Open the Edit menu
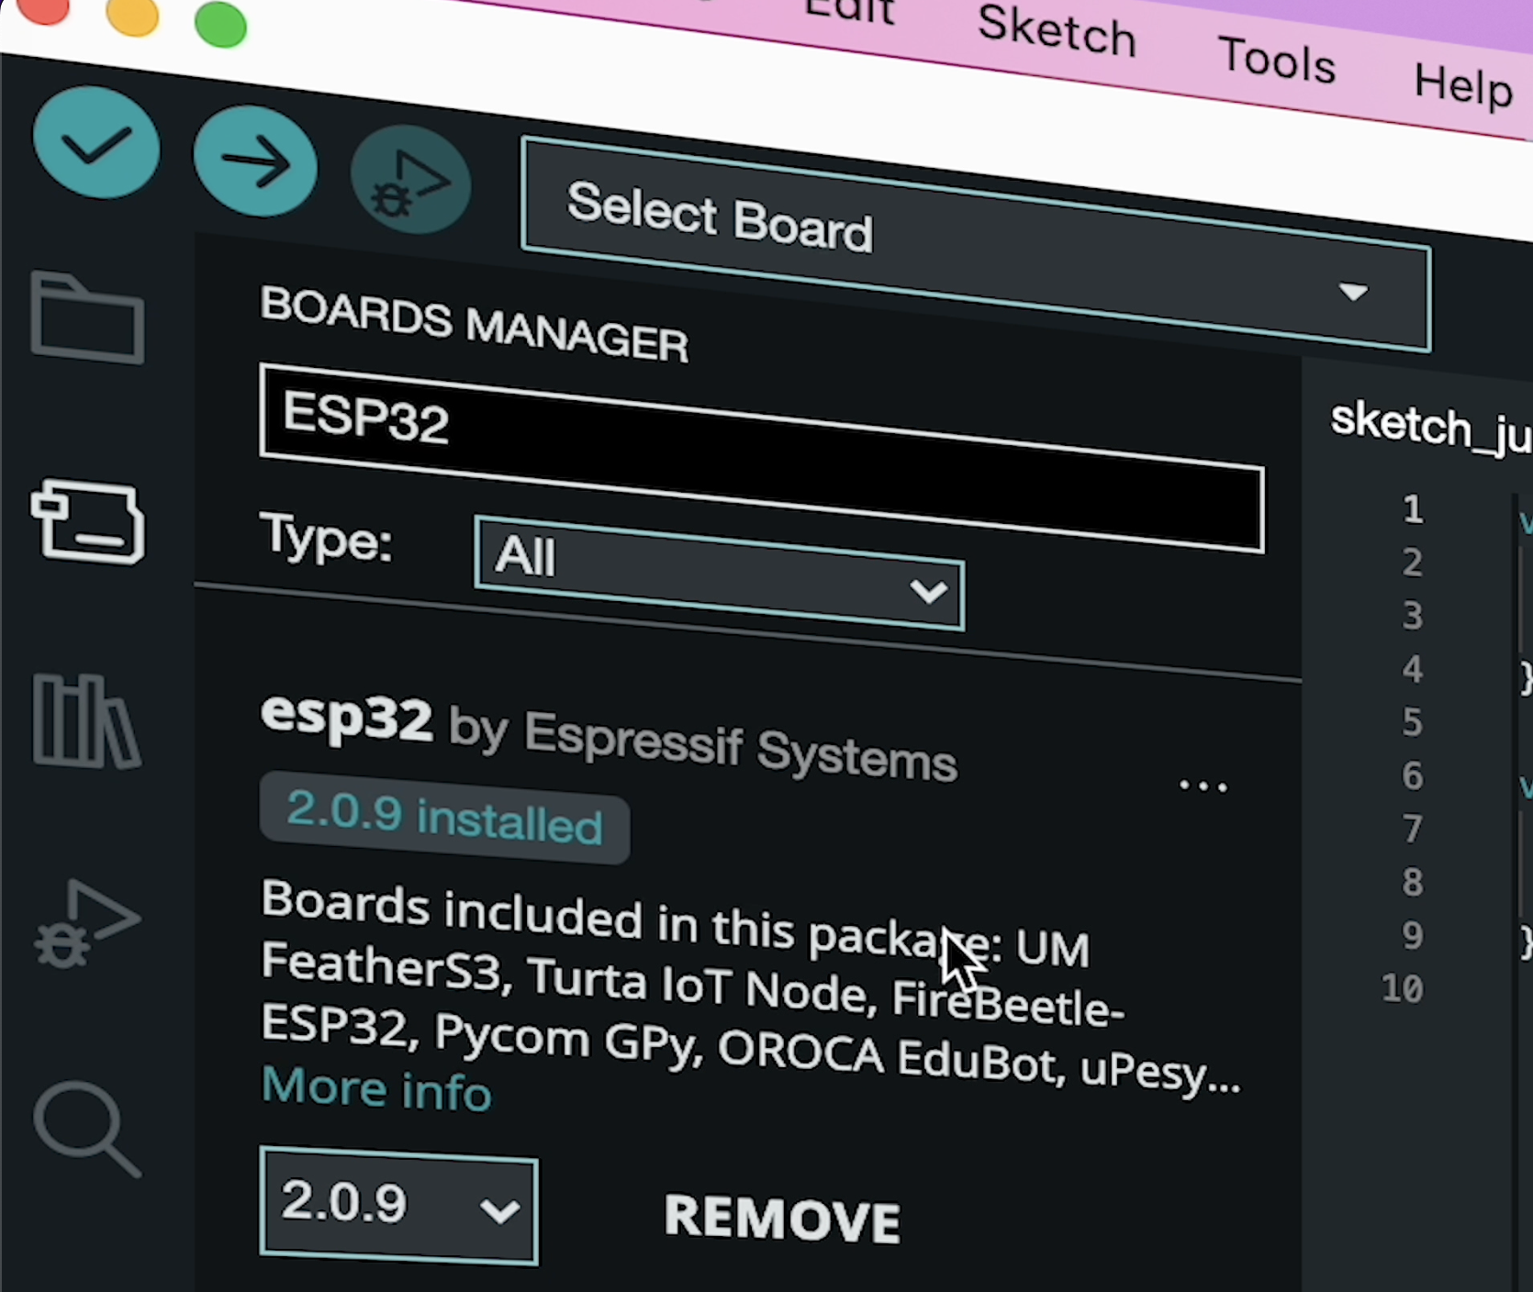 [849, 11]
